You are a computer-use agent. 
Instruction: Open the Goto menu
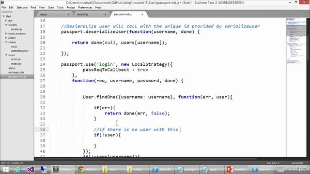click(51, 8)
